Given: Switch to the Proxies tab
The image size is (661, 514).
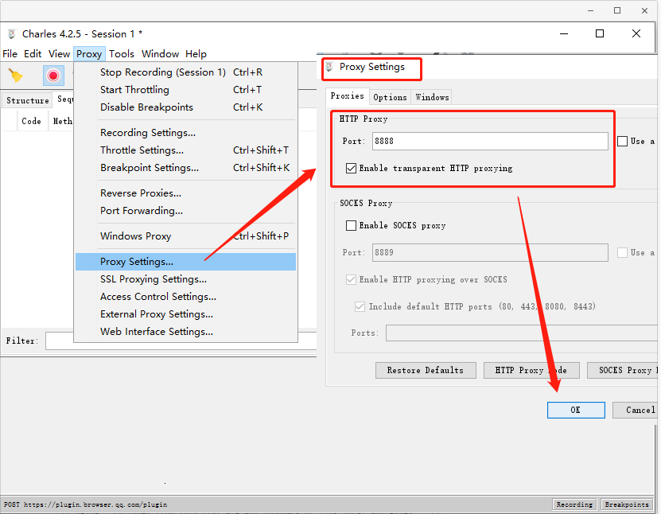Looking at the screenshot, I should point(348,96).
